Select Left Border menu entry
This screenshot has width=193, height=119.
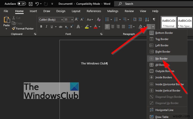click(167, 45)
